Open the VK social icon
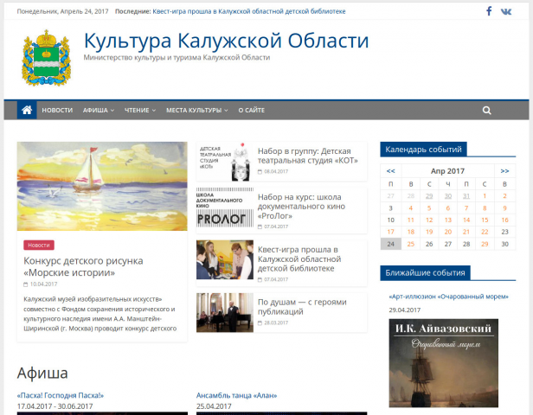 [506, 11]
